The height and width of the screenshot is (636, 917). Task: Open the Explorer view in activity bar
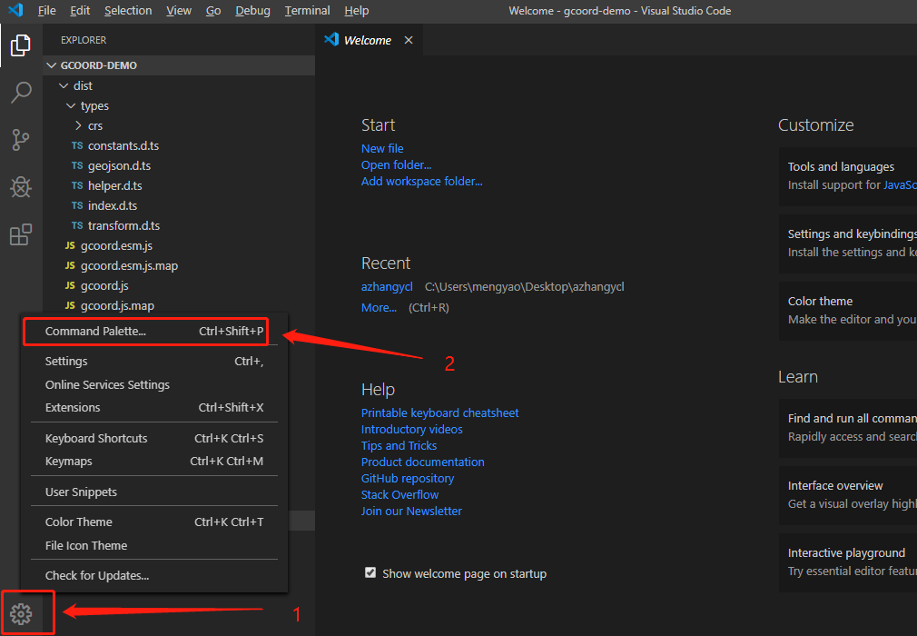tap(21, 45)
